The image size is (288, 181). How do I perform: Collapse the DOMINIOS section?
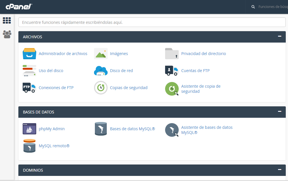(280, 169)
